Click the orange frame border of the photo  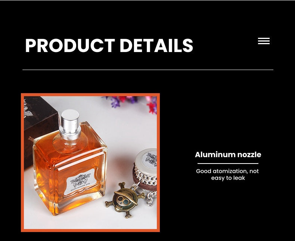tap(90, 95)
